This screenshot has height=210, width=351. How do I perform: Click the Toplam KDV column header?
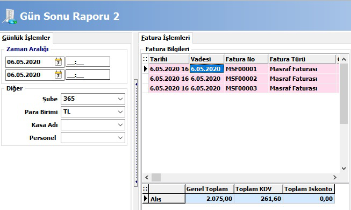[x=259, y=189]
